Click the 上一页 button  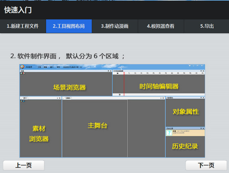click(24, 165)
